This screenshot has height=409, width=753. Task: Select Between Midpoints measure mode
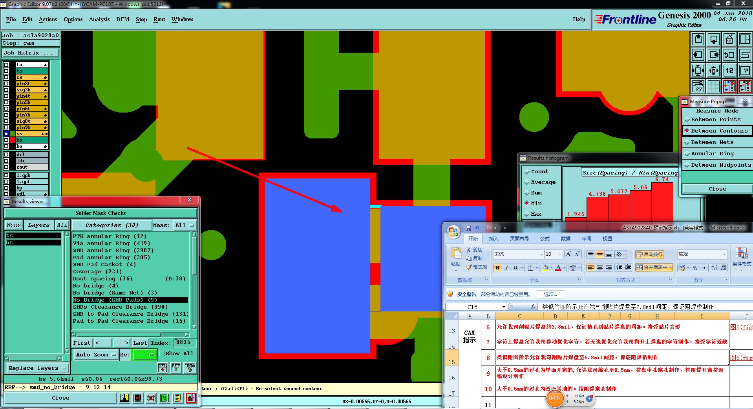[x=716, y=165]
